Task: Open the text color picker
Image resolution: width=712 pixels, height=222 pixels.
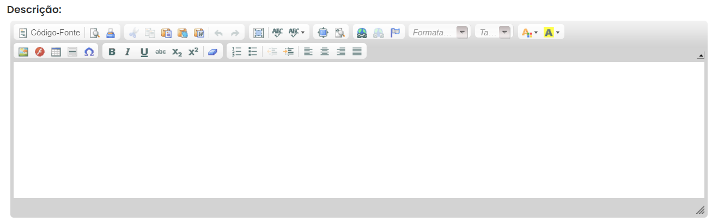Action: point(530,33)
